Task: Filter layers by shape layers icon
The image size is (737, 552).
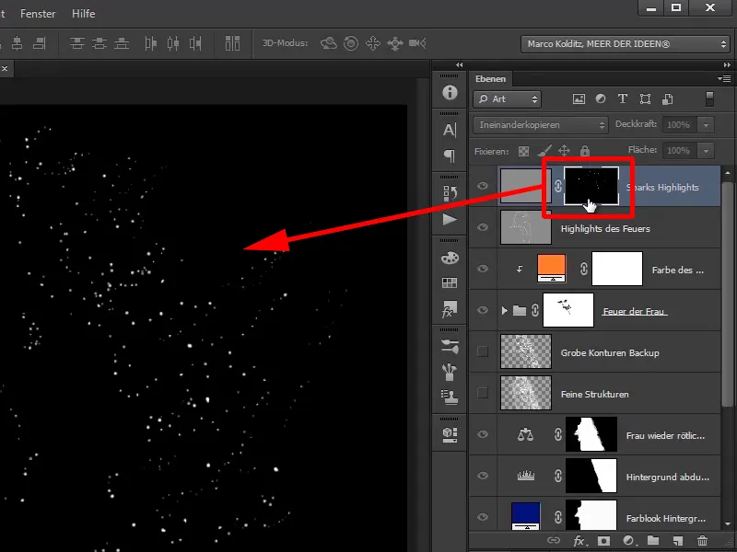Action: (x=646, y=99)
